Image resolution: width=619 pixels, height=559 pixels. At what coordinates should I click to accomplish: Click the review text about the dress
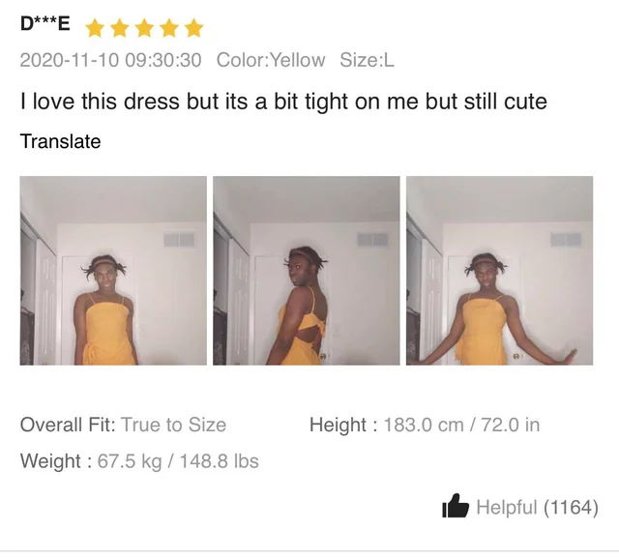283,102
